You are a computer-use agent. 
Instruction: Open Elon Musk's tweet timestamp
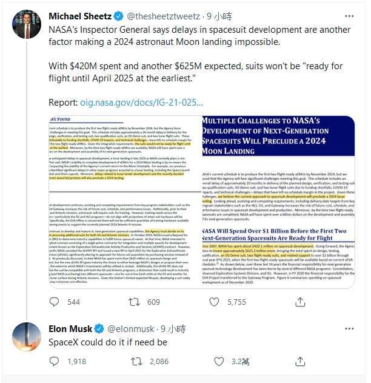tap(173, 329)
